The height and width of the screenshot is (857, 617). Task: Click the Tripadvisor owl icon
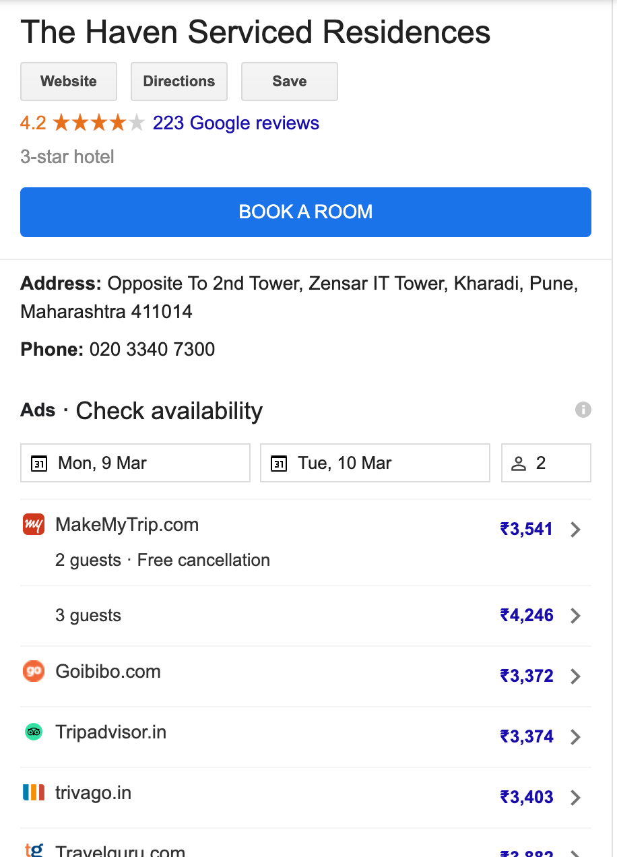(34, 732)
